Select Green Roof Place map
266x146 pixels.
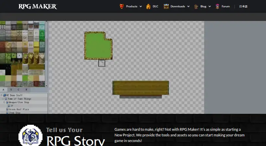[19, 109]
